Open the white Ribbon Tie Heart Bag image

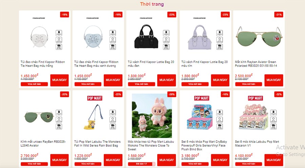coord(40,37)
